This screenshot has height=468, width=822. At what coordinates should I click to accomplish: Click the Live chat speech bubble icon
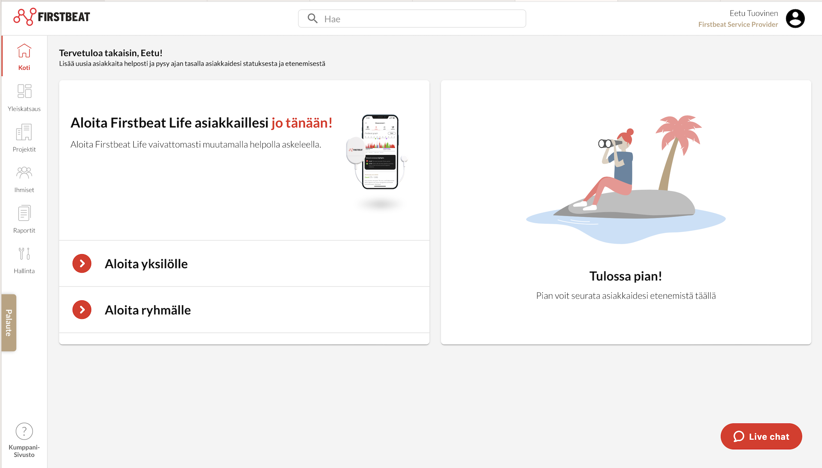[x=739, y=436]
